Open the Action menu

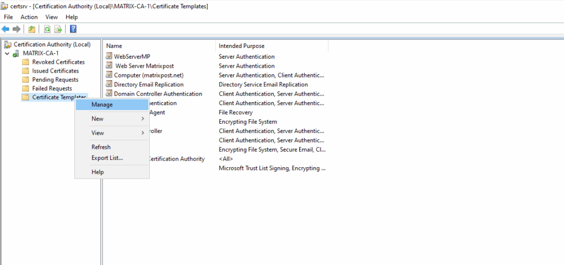point(29,17)
